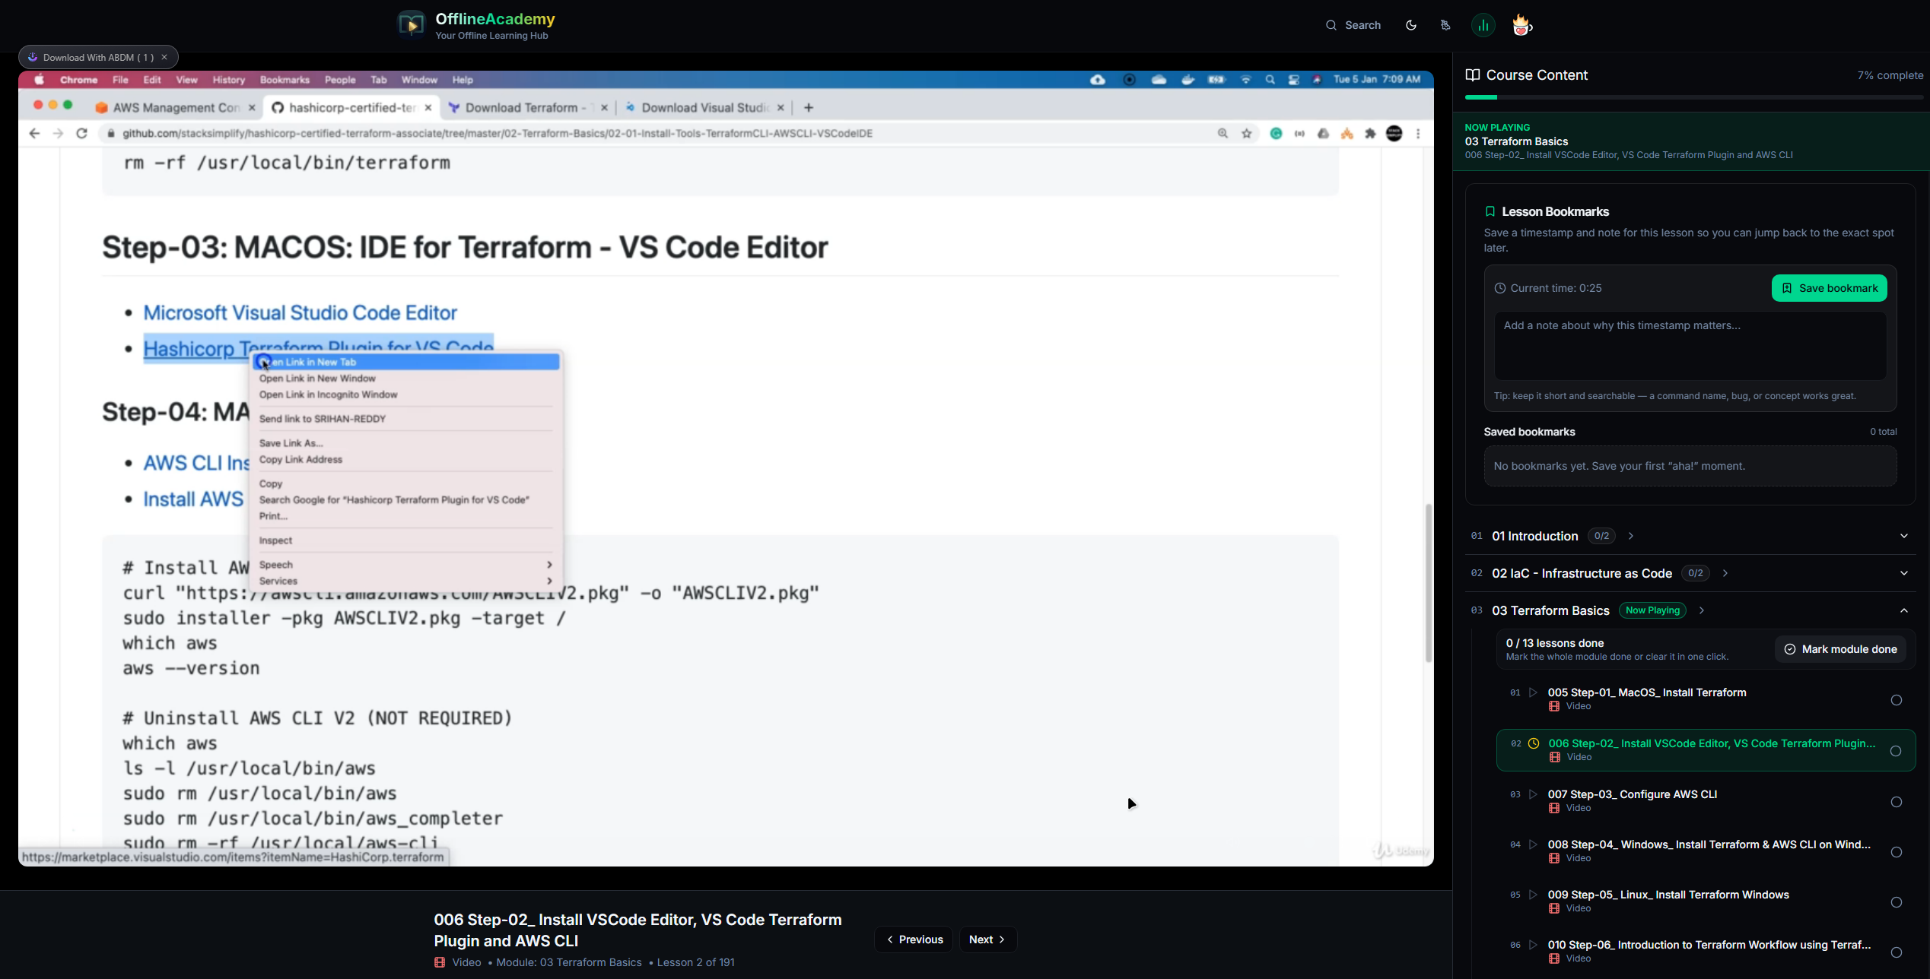Screen dimensions: 1930x979
Task: Click Microsoft Visual Studio Code Editor link
Action: [x=300, y=312]
